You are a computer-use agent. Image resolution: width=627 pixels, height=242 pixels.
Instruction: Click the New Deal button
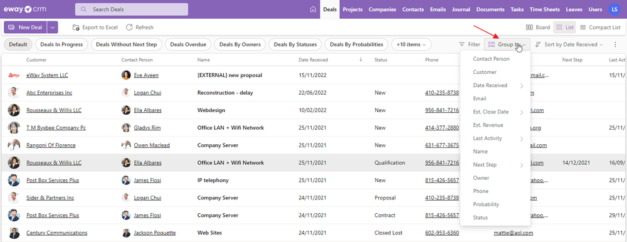(25, 27)
